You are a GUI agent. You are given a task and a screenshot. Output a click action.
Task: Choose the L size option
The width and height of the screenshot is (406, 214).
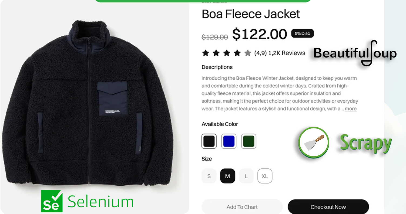tap(246, 176)
